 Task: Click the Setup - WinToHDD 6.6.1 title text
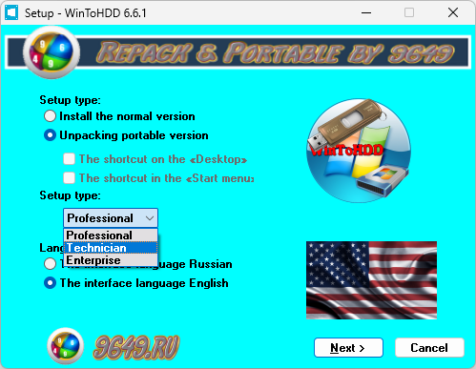click(86, 13)
